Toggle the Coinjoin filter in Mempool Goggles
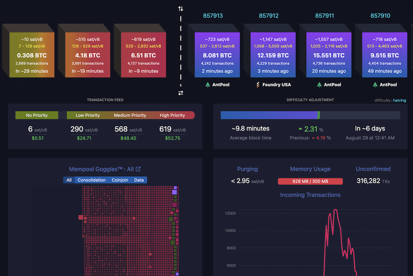413x276 pixels. tap(120, 180)
